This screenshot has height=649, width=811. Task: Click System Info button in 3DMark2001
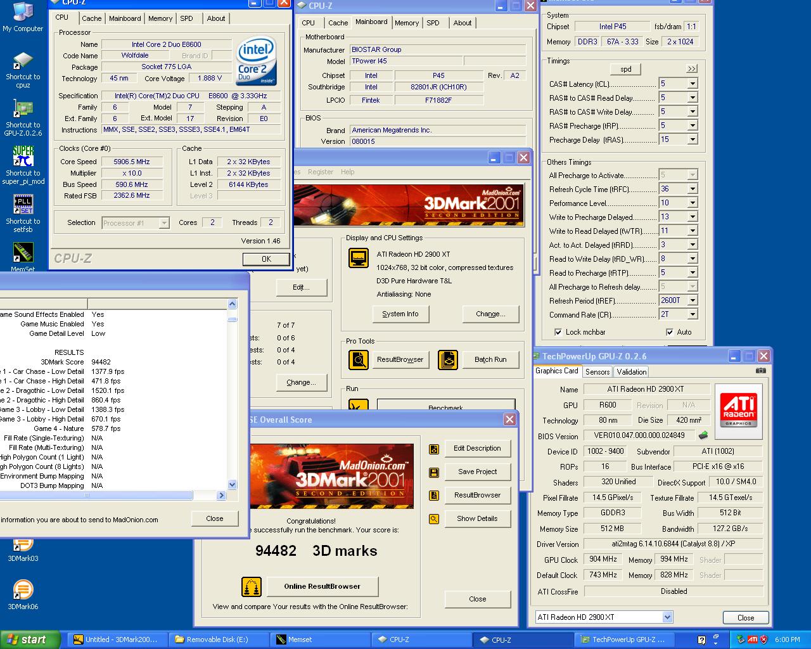[400, 314]
